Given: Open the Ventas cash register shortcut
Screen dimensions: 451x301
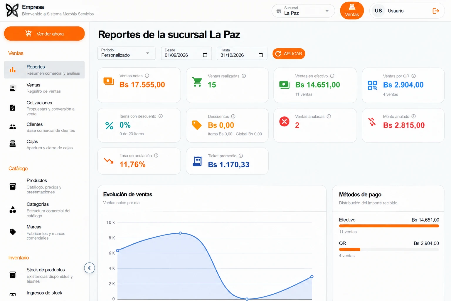Looking at the screenshot, I should tap(352, 11).
